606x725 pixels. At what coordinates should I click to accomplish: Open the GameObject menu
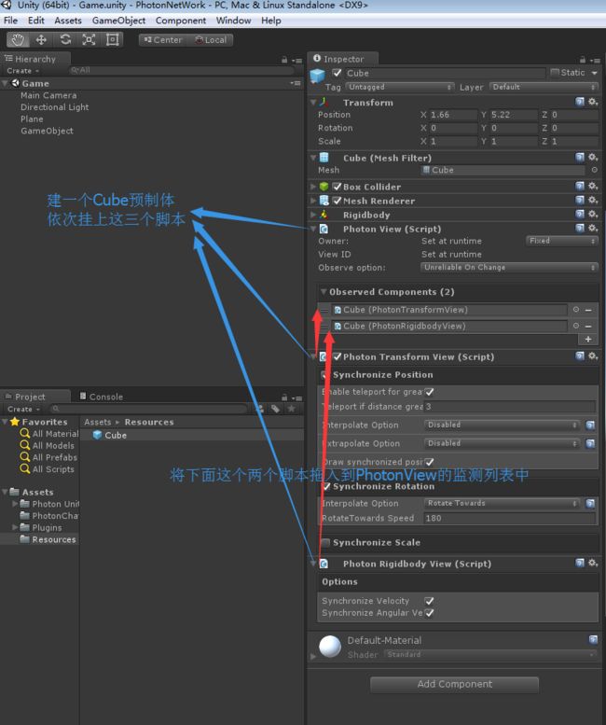[x=118, y=21]
